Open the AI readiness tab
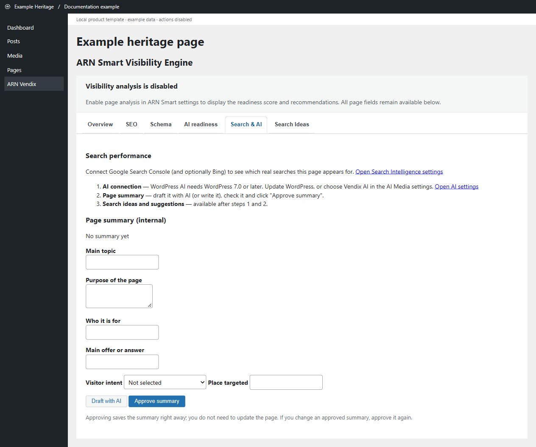The height and width of the screenshot is (447, 536). click(x=201, y=125)
